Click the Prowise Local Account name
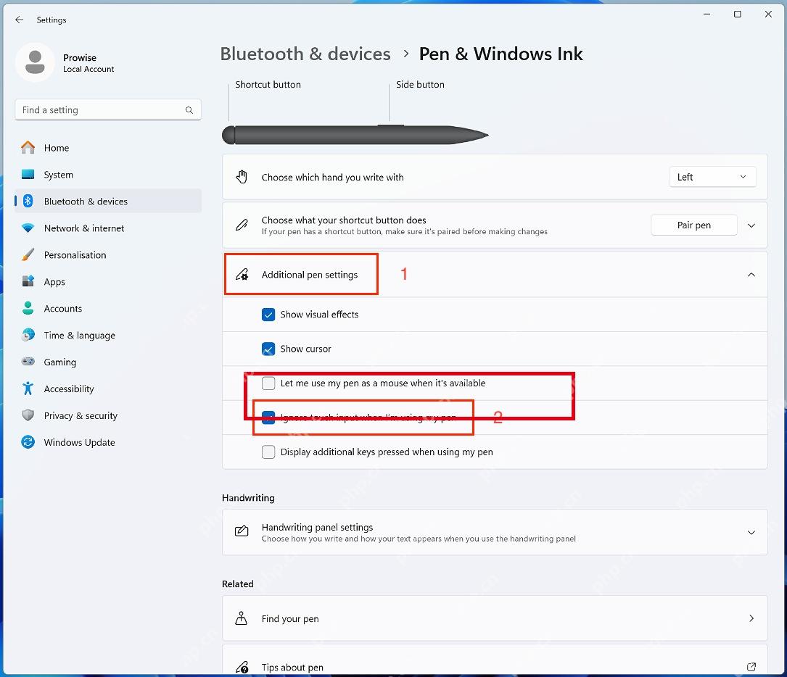Image resolution: width=787 pixels, height=677 pixels. pyautogui.click(x=88, y=63)
